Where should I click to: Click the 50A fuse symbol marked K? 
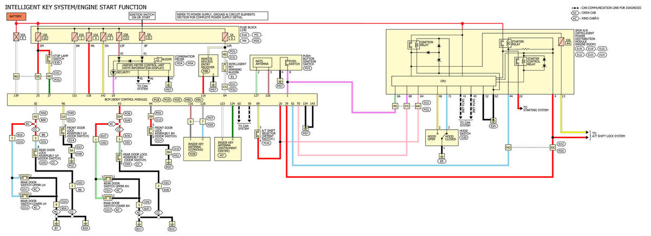[15, 37]
